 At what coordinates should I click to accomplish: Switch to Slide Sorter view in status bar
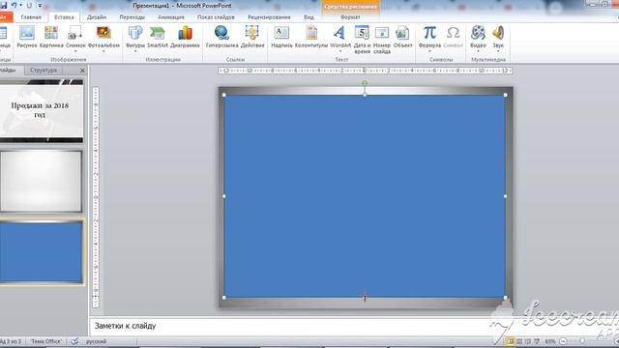(x=519, y=341)
